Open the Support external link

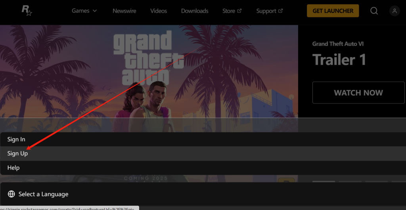tap(270, 11)
